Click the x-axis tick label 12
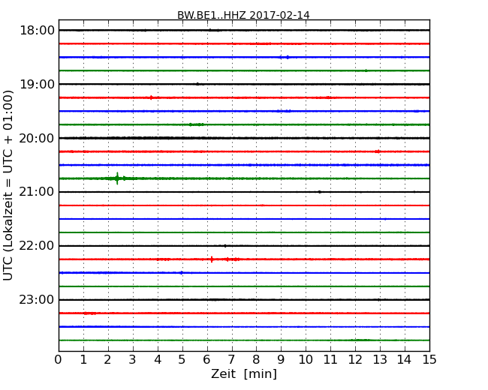The height and width of the screenshot is (390, 488). [x=355, y=360]
